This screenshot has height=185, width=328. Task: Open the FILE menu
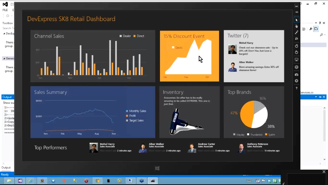[5, 10]
